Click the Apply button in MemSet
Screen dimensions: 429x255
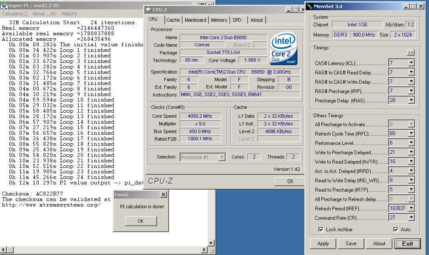point(323,244)
